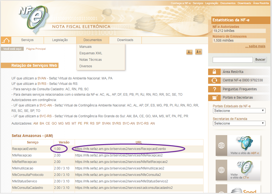Open the Documentos menu
Image resolution: width=272 pixels, height=194 pixels.
[93, 40]
